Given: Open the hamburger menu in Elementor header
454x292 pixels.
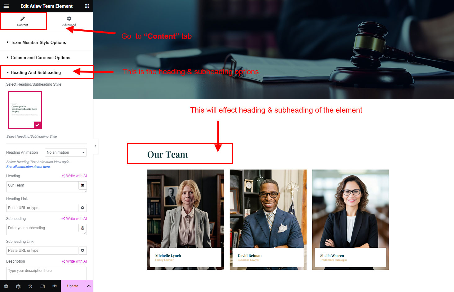Looking at the screenshot, I should pyautogui.click(x=6, y=6).
